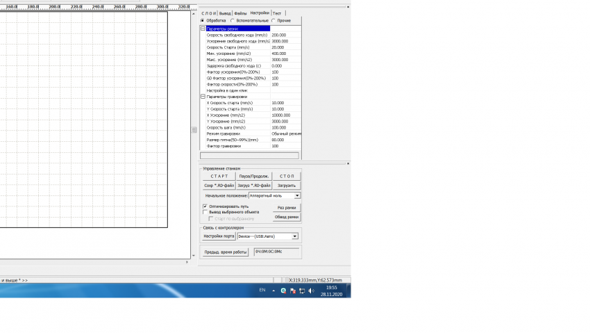The width and height of the screenshot is (590, 333).
Task: Click the Скорость Старта value field
Action: tap(286, 47)
